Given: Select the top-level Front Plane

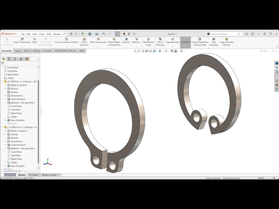Looking at the screenshot, I should click(x=13, y=67).
